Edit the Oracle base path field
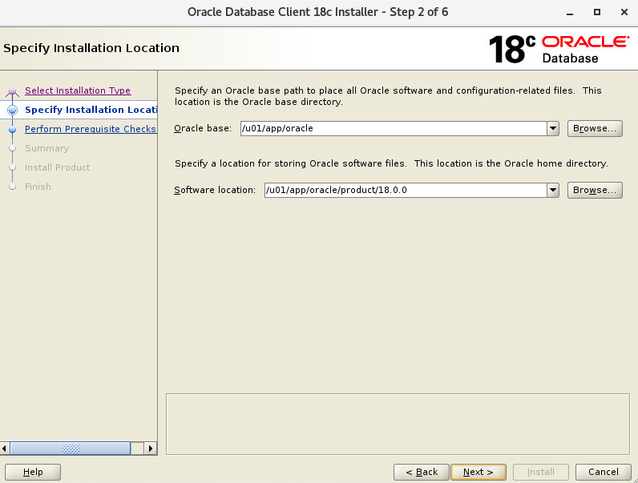 pos(394,128)
